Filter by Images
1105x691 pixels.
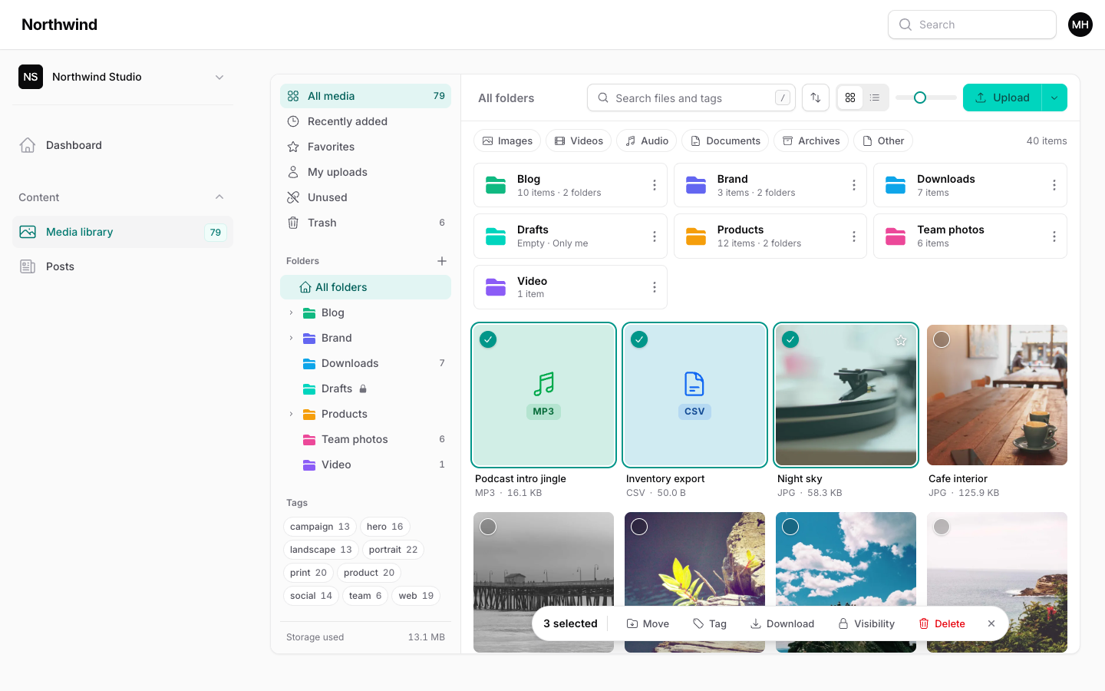tap(507, 141)
